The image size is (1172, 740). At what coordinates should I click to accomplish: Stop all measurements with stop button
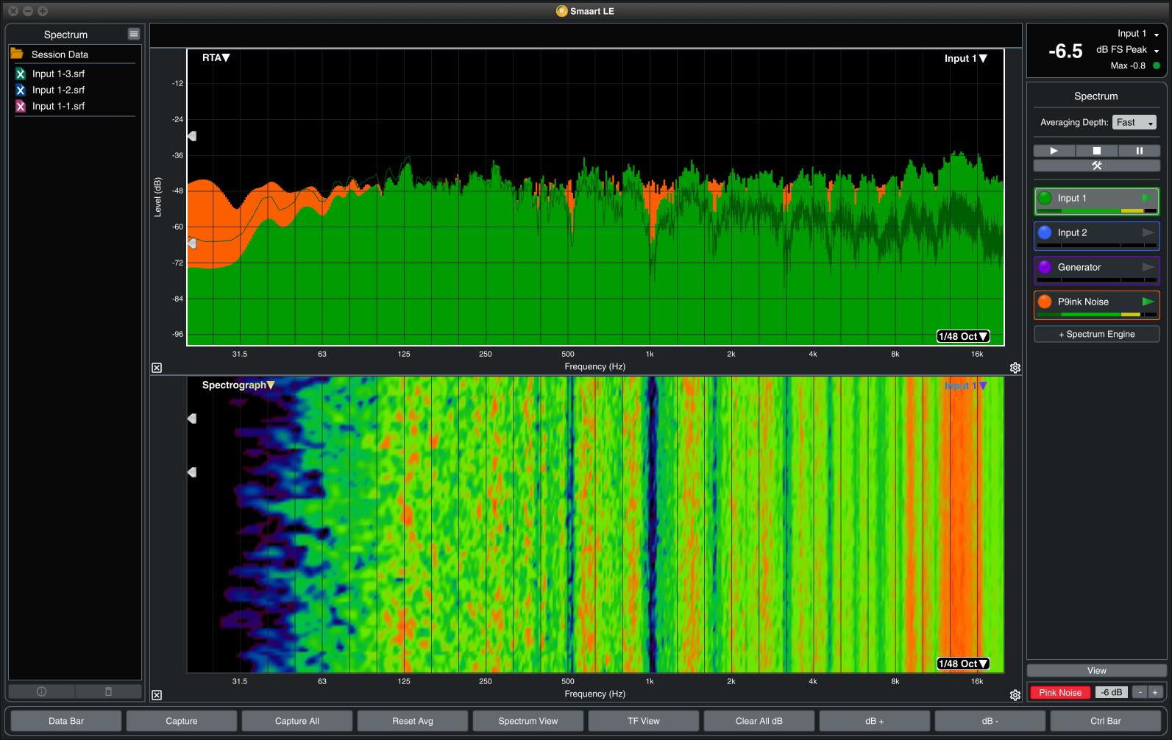[x=1097, y=151]
